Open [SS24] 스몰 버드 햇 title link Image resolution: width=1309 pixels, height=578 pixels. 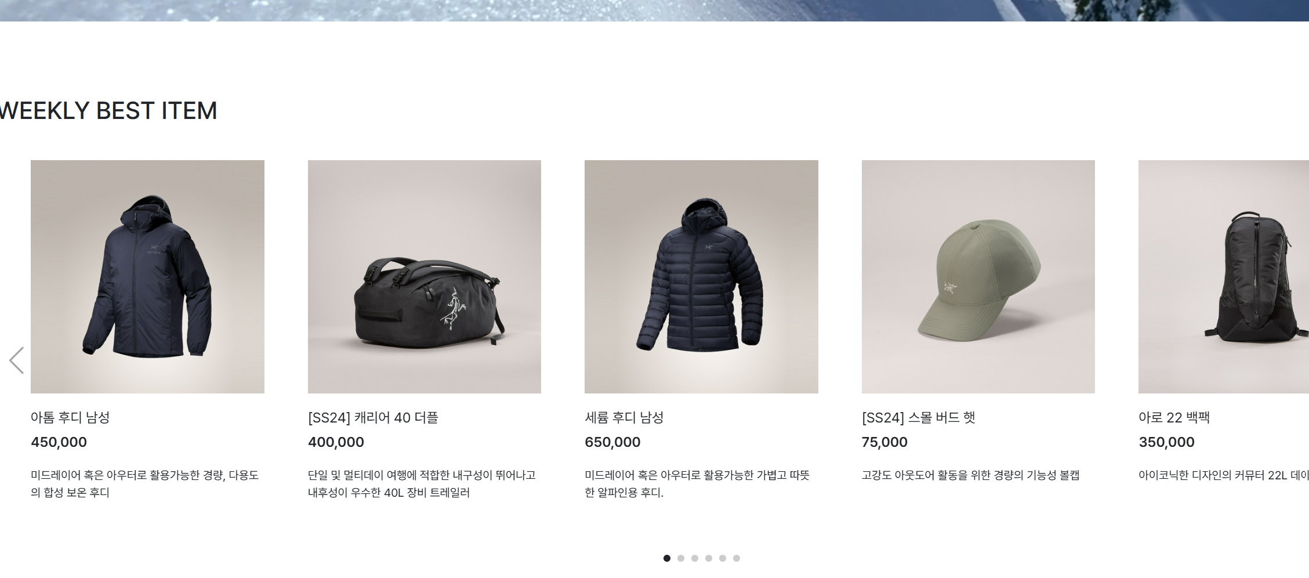tap(919, 417)
